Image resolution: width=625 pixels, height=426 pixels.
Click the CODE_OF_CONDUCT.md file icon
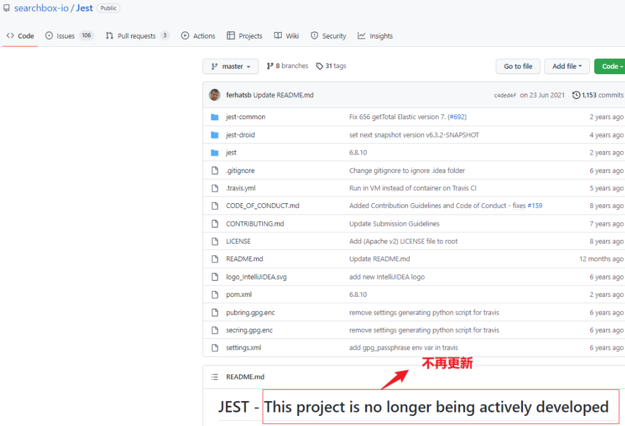(215, 206)
